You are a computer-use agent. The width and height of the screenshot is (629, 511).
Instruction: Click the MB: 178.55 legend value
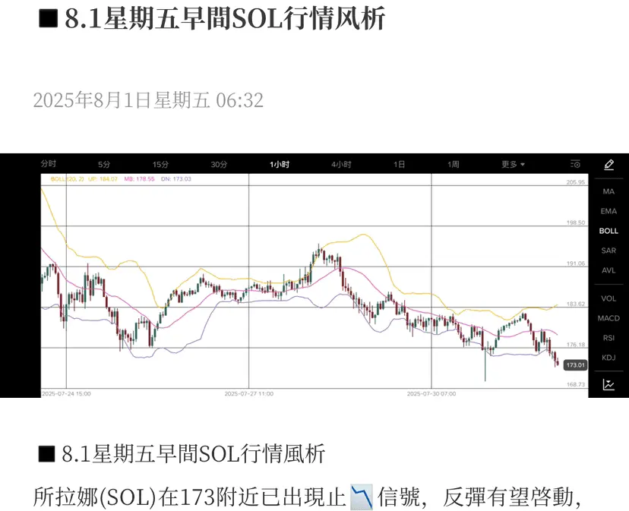(139, 179)
